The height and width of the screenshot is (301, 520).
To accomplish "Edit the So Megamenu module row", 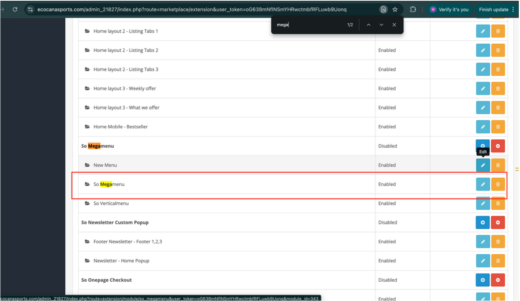I will (483, 184).
